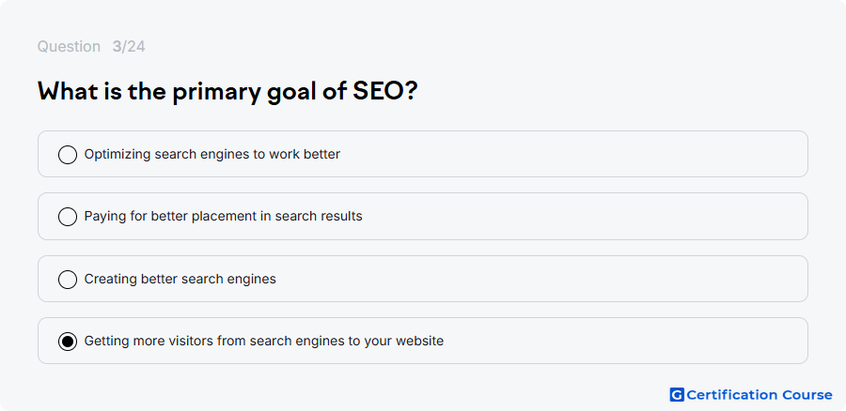Click the word 'SEO?' in the heading
This screenshot has height=411, width=846.
point(385,92)
